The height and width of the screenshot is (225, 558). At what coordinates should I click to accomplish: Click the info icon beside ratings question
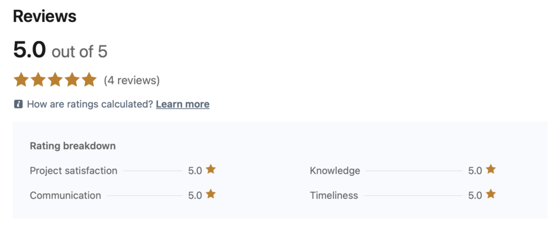click(18, 104)
